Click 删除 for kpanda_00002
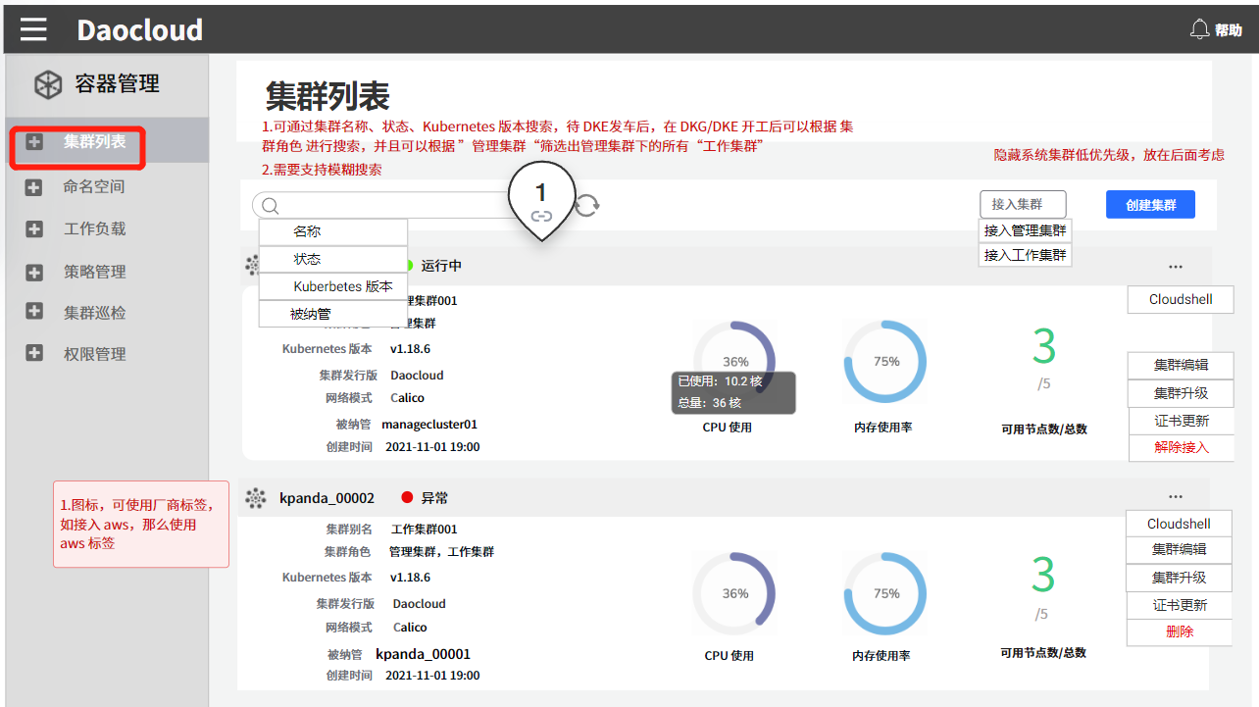This screenshot has height=707, width=1259. (1179, 631)
